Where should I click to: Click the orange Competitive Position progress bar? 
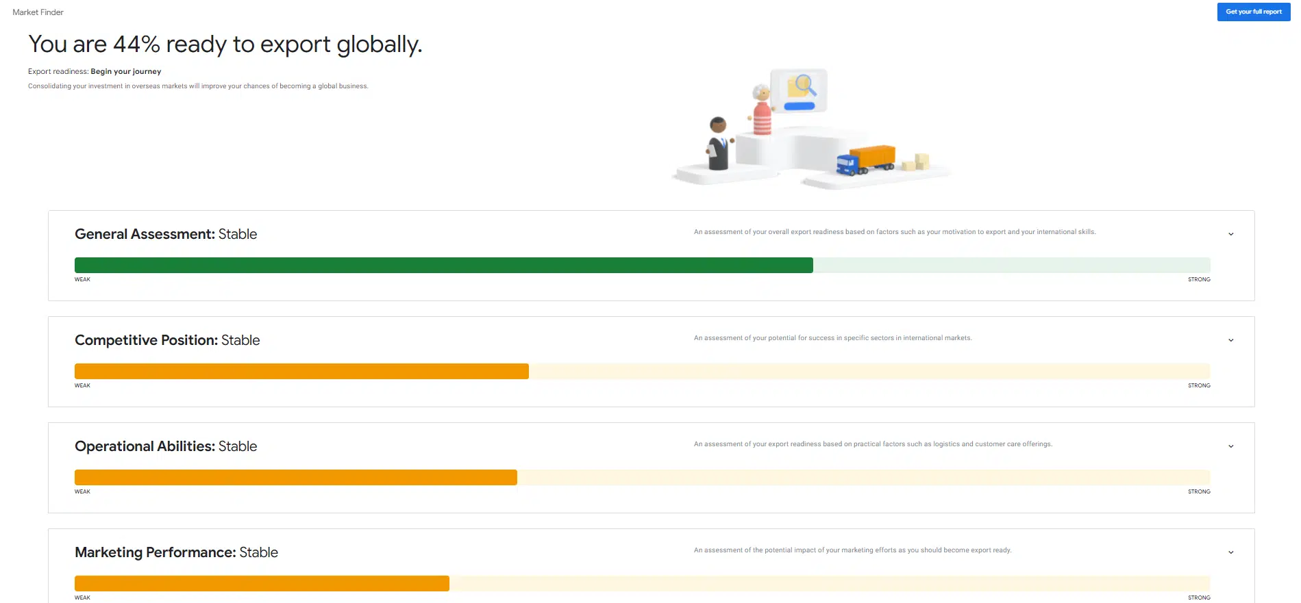tap(301, 372)
